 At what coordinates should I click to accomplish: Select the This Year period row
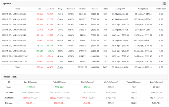(x=84, y=103)
